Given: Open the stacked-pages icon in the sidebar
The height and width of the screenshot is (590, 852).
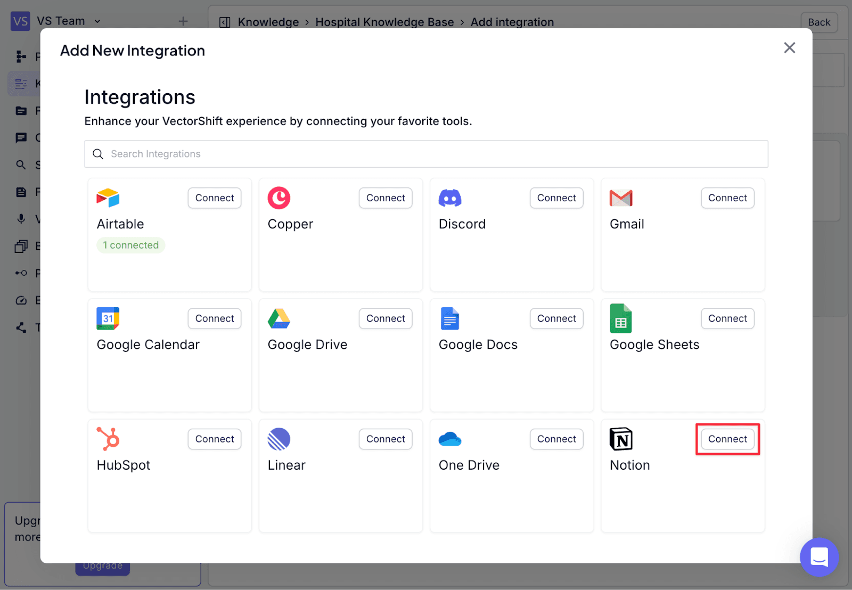Looking at the screenshot, I should click(21, 246).
